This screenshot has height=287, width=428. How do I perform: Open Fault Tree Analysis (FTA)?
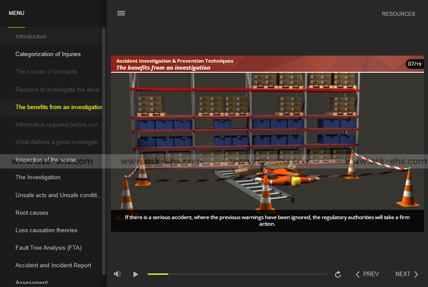pyautogui.click(x=49, y=248)
